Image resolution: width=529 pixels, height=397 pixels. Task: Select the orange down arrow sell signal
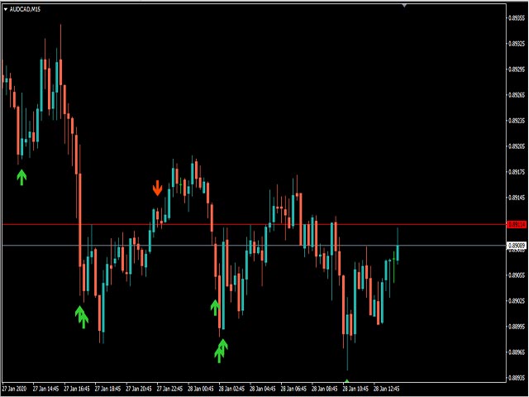point(157,188)
